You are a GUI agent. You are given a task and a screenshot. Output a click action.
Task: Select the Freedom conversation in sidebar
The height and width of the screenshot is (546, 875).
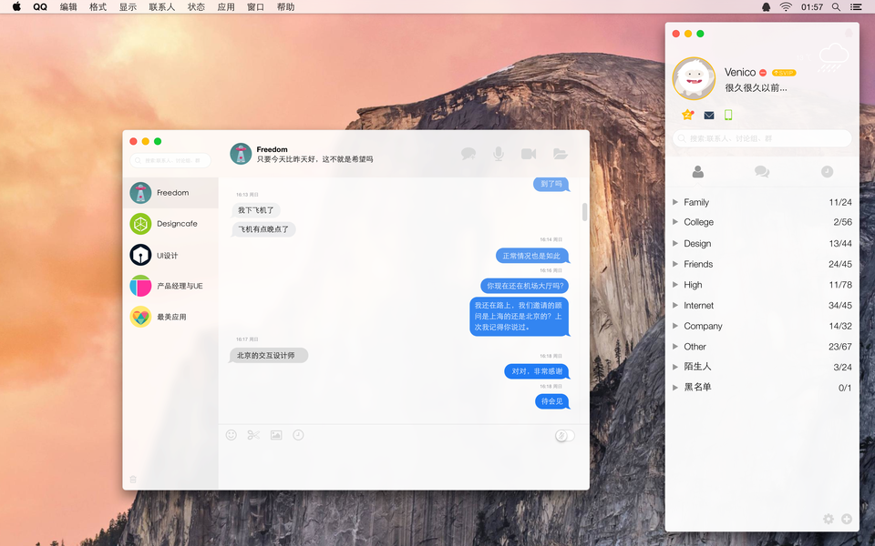[170, 193]
